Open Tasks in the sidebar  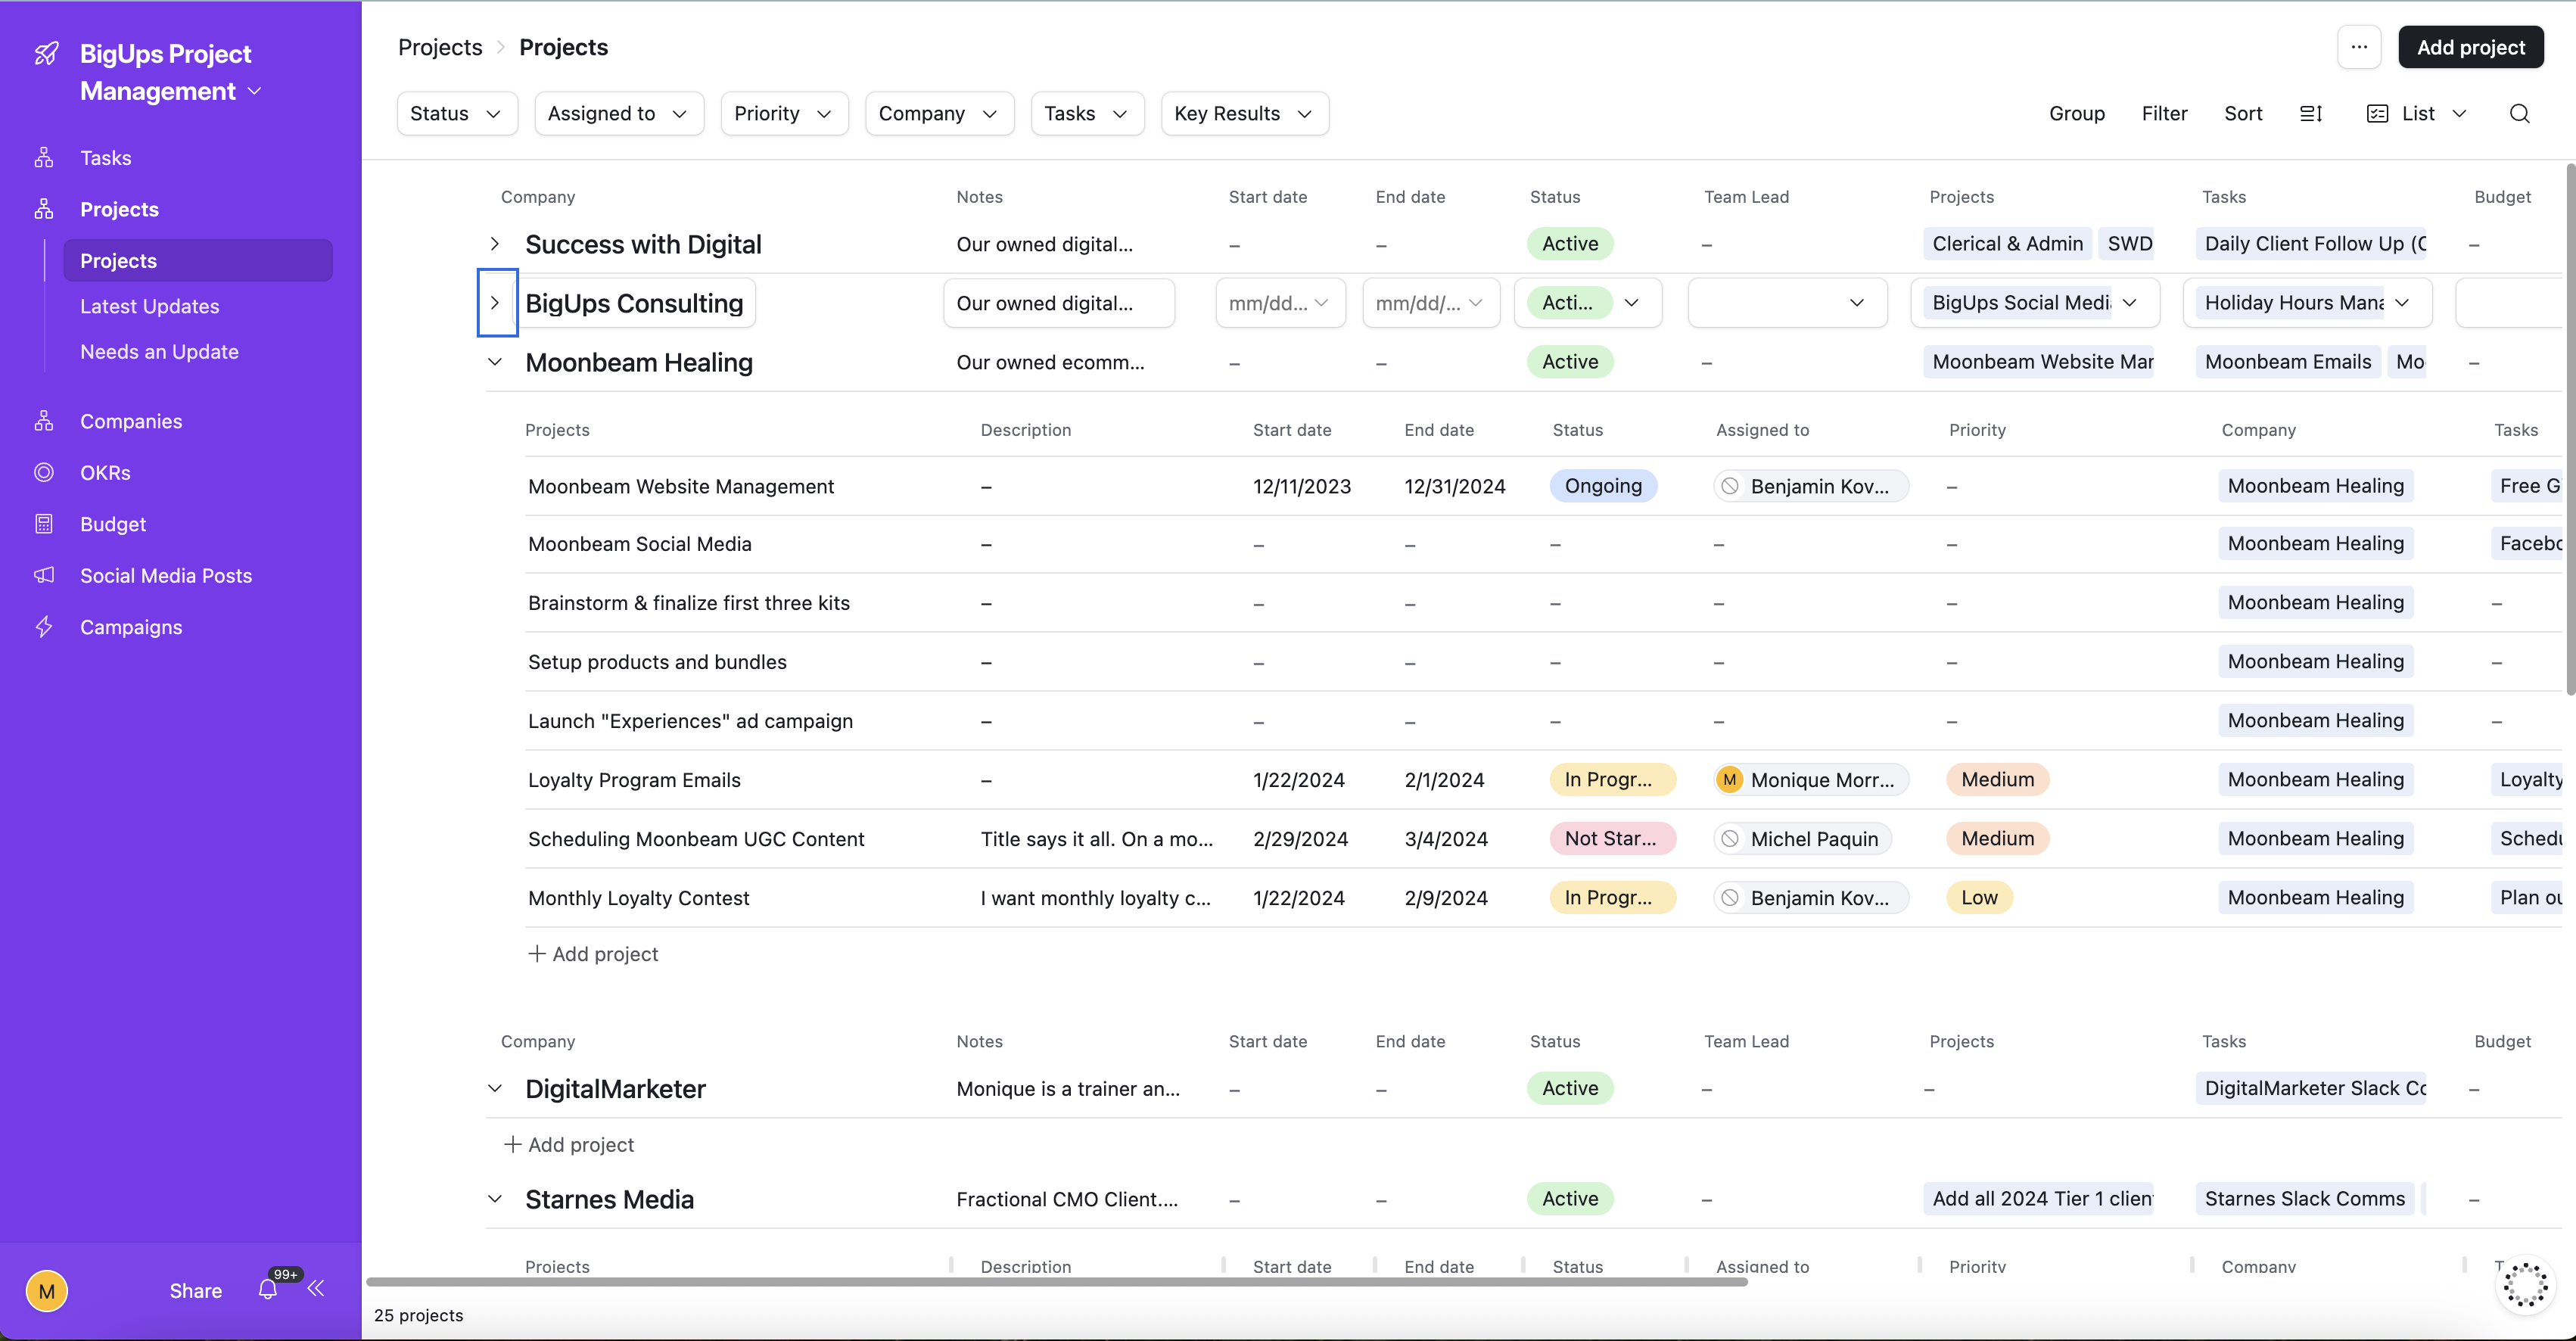(x=105, y=158)
